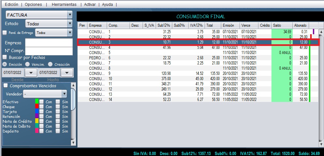Click the teal Nota de Débito indicator

coord(37,126)
